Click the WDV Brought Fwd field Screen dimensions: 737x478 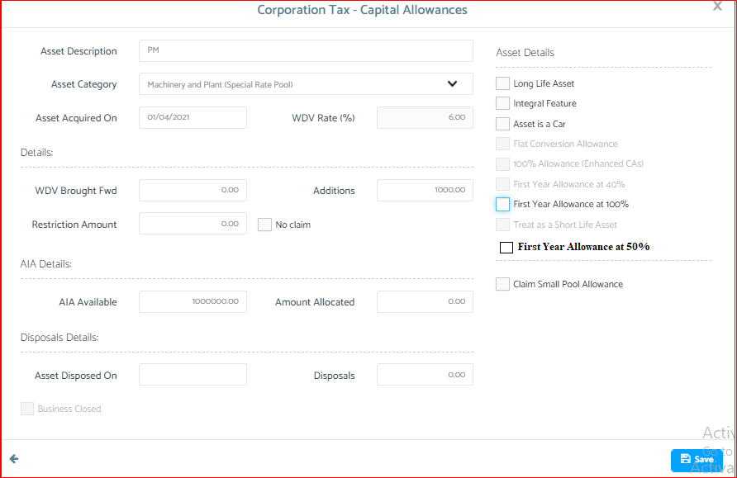pyautogui.click(x=193, y=190)
